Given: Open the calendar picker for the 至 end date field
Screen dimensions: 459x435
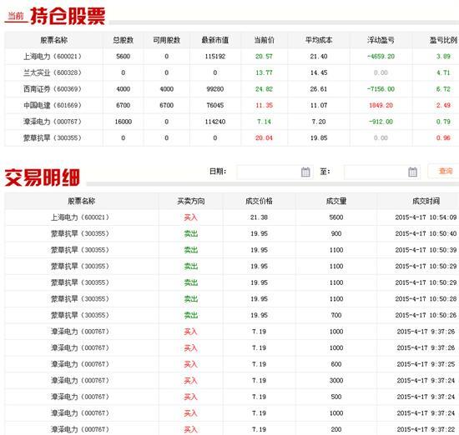Looking at the screenshot, I should pyautogui.click(x=412, y=172).
